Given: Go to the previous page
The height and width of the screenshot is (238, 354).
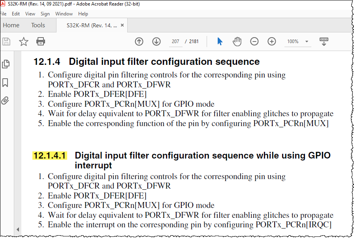Looking at the screenshot, I should point(139,41).
